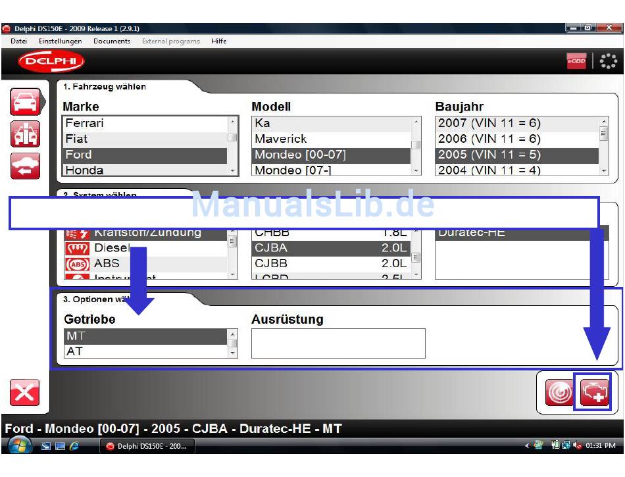Select engine code CJBA 2.0L
This screenshot has width=625, height=477.
tap(331, 248)
